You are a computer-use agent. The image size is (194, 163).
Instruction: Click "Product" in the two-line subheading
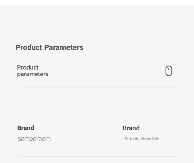(x=28, y=67)
